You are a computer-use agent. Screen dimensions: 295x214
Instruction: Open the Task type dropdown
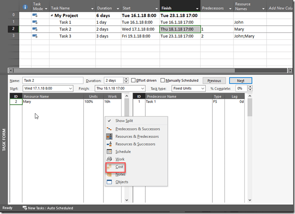[x=201, y=88]
